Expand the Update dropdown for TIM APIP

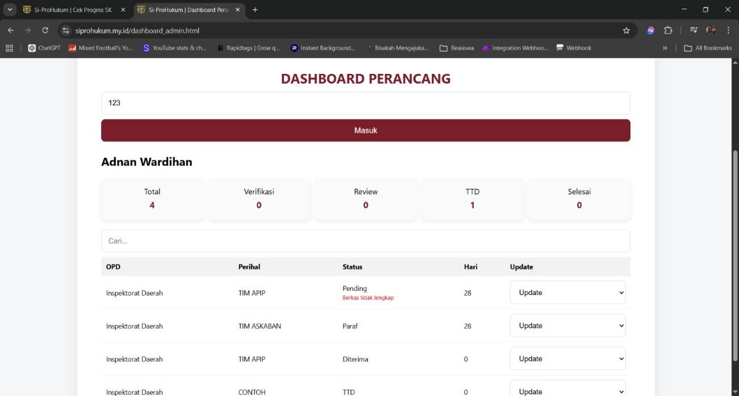[x=568, y=292]
